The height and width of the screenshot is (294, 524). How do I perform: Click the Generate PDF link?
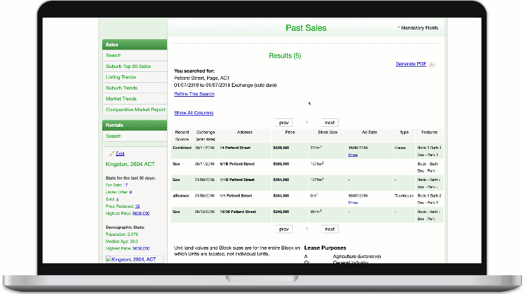click(x=411, y=64)
